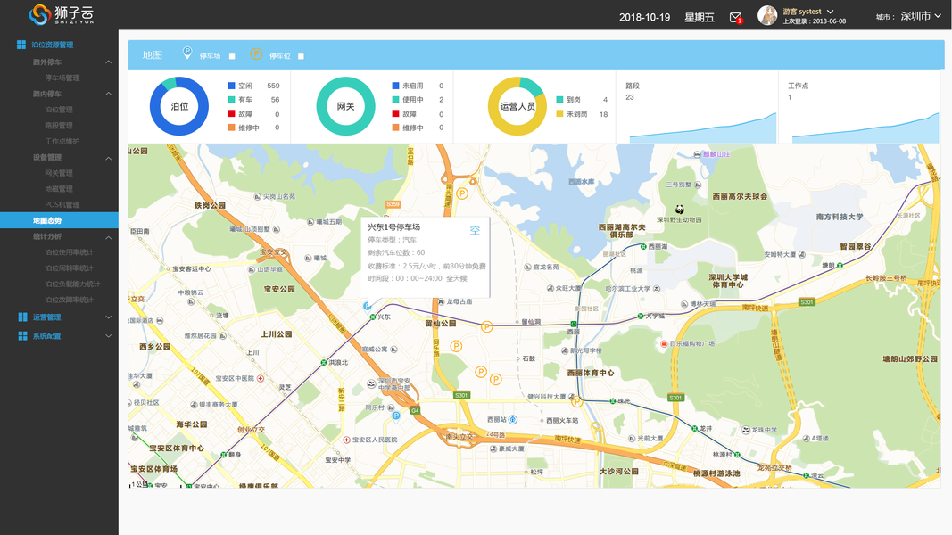Image resolution: width=952 pixels, height=535 pixels.
Task: Click the 百乐福购物广场 shopping icon
Action: point(664,344)
